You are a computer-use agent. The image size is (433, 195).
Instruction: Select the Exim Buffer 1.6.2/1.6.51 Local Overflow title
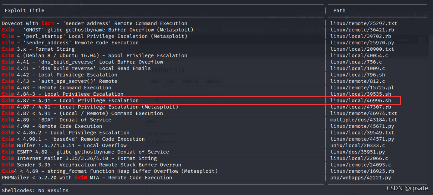point(64,146)
